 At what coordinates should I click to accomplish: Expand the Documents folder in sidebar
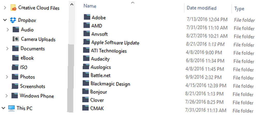point(7,49)
